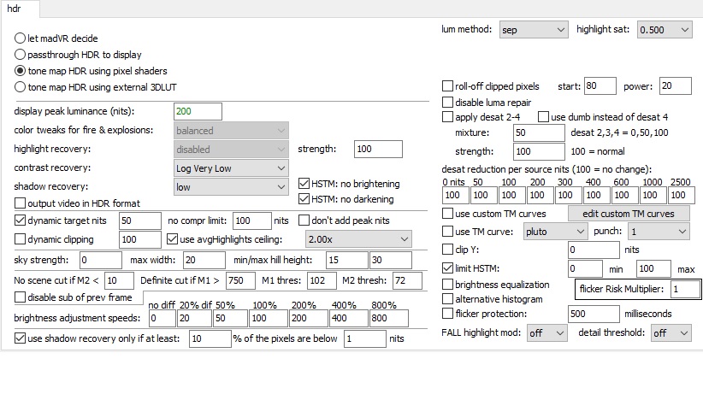The width and height of the screenshot is (703, 394).
Task: Open the TM curve pluto dropdown
Action: pos(556,232)
